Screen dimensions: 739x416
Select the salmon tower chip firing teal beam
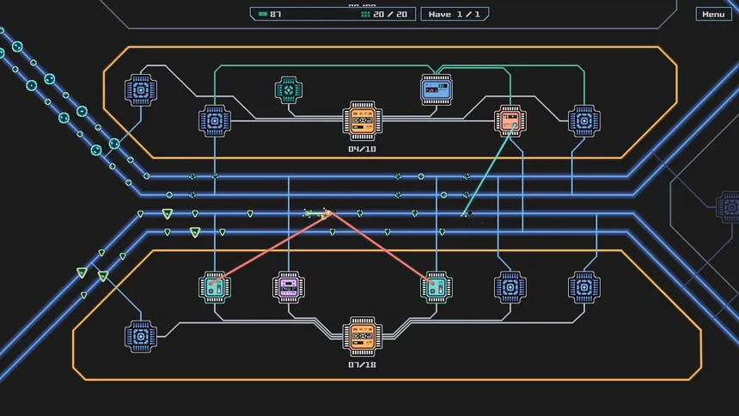[x=510, y=120]
